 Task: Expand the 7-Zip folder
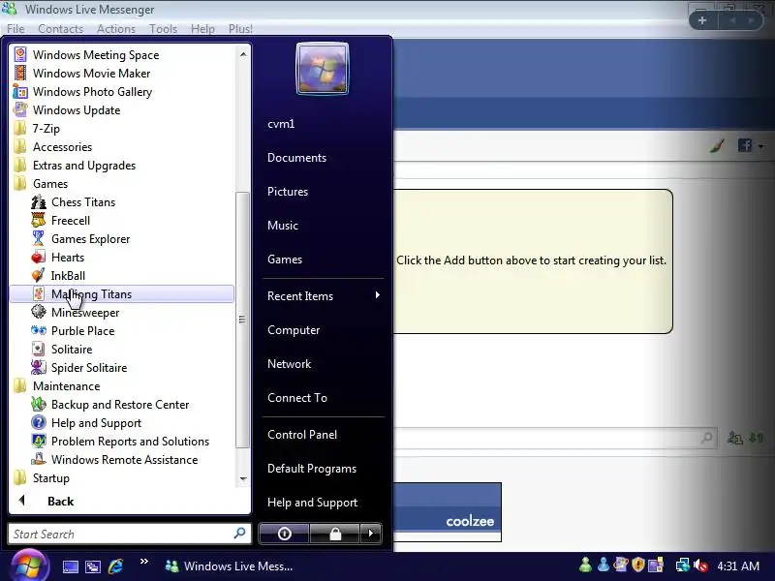coord(46,129)
